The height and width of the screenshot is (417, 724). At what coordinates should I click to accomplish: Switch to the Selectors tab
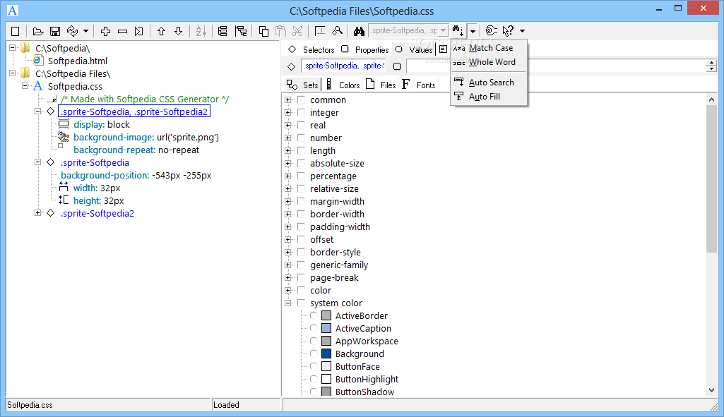pyautogui.click(x=311, y=49)
